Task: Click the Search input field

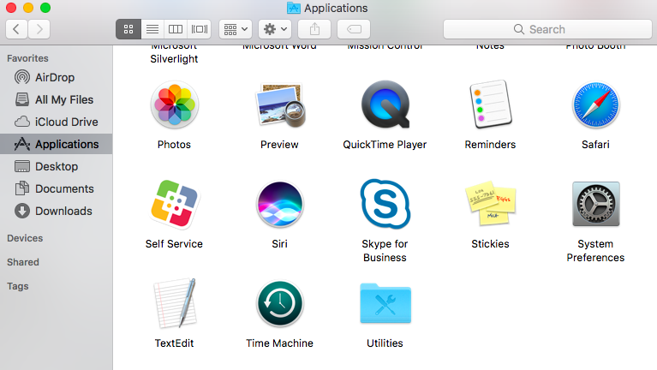Action: [x=547, y=29]
